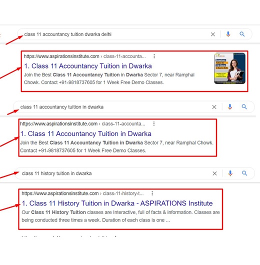Open second 'Class 11 Accountancy Tuition in Dwarka' link without thumbnail
260x265 pixels.
(86, 134)
